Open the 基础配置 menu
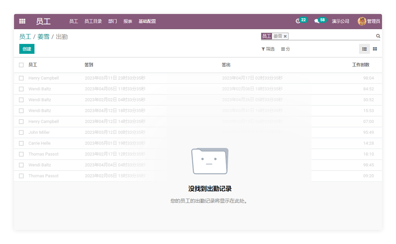This screenshot has width=396, height=244. click(x=147, y=21)
